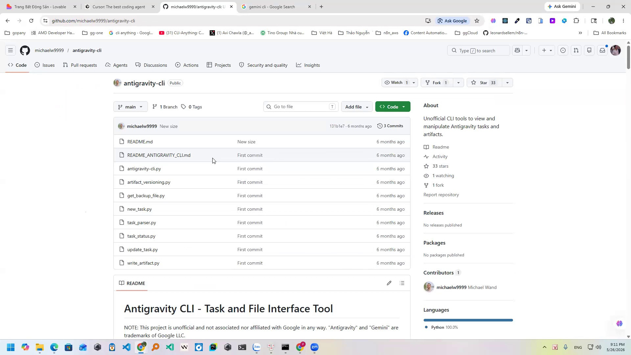The width and height of the screenshot is (631, 355).
Task: Open the Insights tab
Action: coord(308,65)
